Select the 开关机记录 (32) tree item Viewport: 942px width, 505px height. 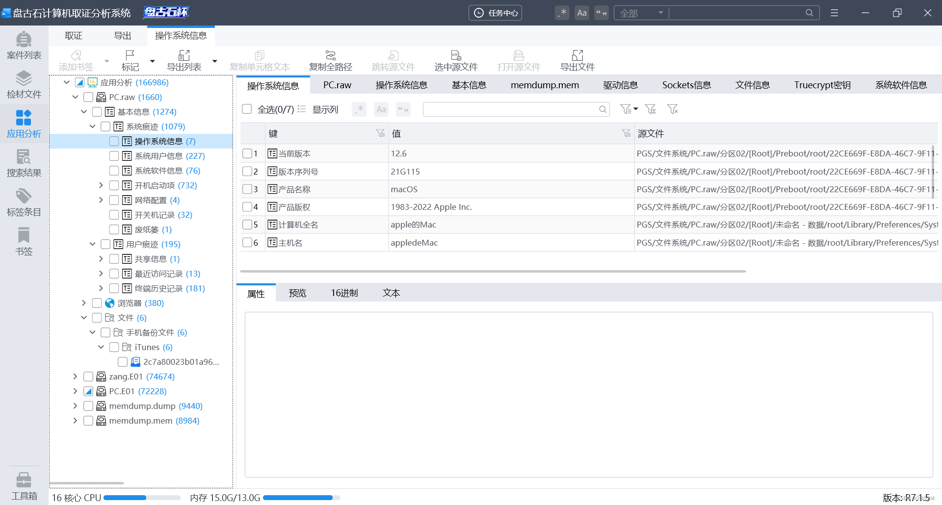pos(163,215)
